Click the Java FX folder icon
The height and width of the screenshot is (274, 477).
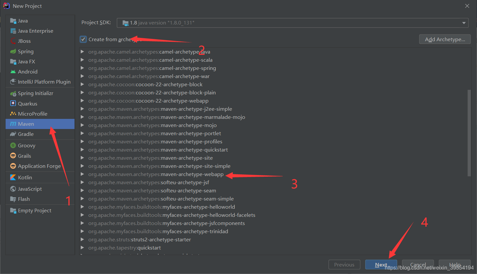(13, 62)
